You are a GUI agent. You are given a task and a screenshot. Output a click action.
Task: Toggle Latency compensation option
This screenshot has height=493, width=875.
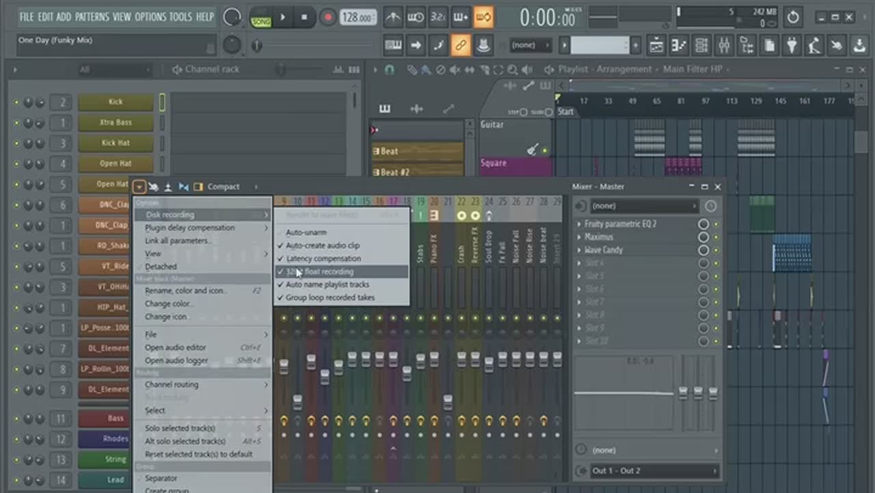click(323, 258)
